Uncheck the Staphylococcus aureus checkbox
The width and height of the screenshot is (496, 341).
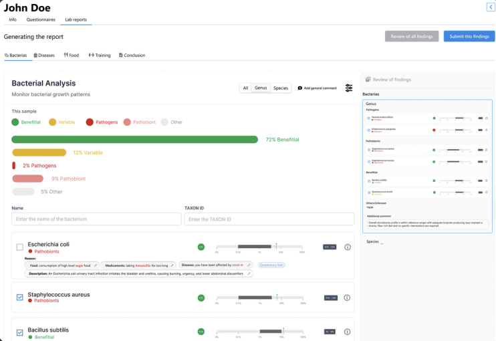[x=20, y=298]
